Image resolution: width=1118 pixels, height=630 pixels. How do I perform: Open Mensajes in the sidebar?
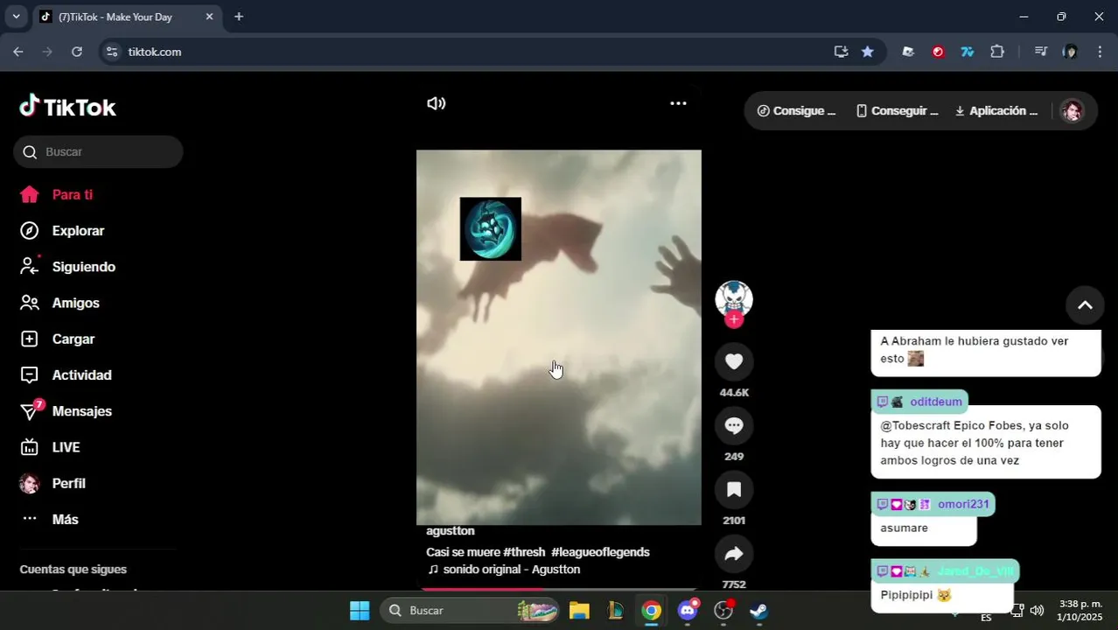pos(66,411)
